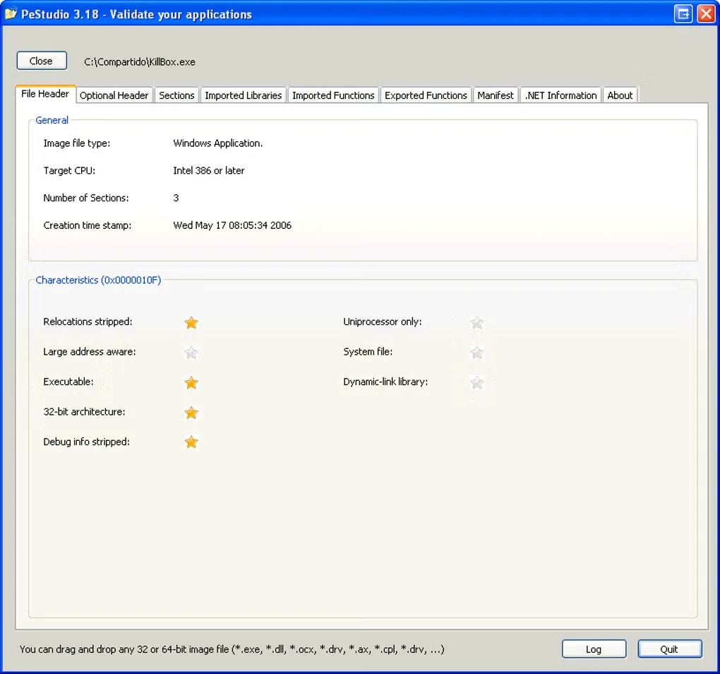Click the 'System file:' label
This screenshot has height=674, width=720.
click(368, 352)
